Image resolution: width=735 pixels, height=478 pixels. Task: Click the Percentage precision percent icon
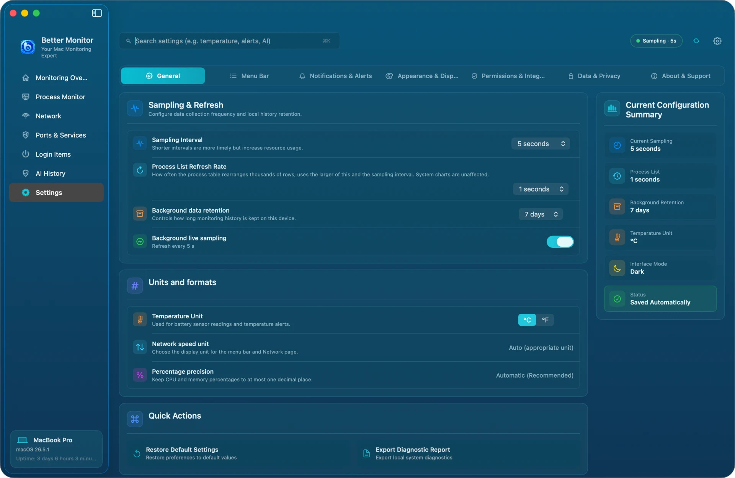(140, 375)
